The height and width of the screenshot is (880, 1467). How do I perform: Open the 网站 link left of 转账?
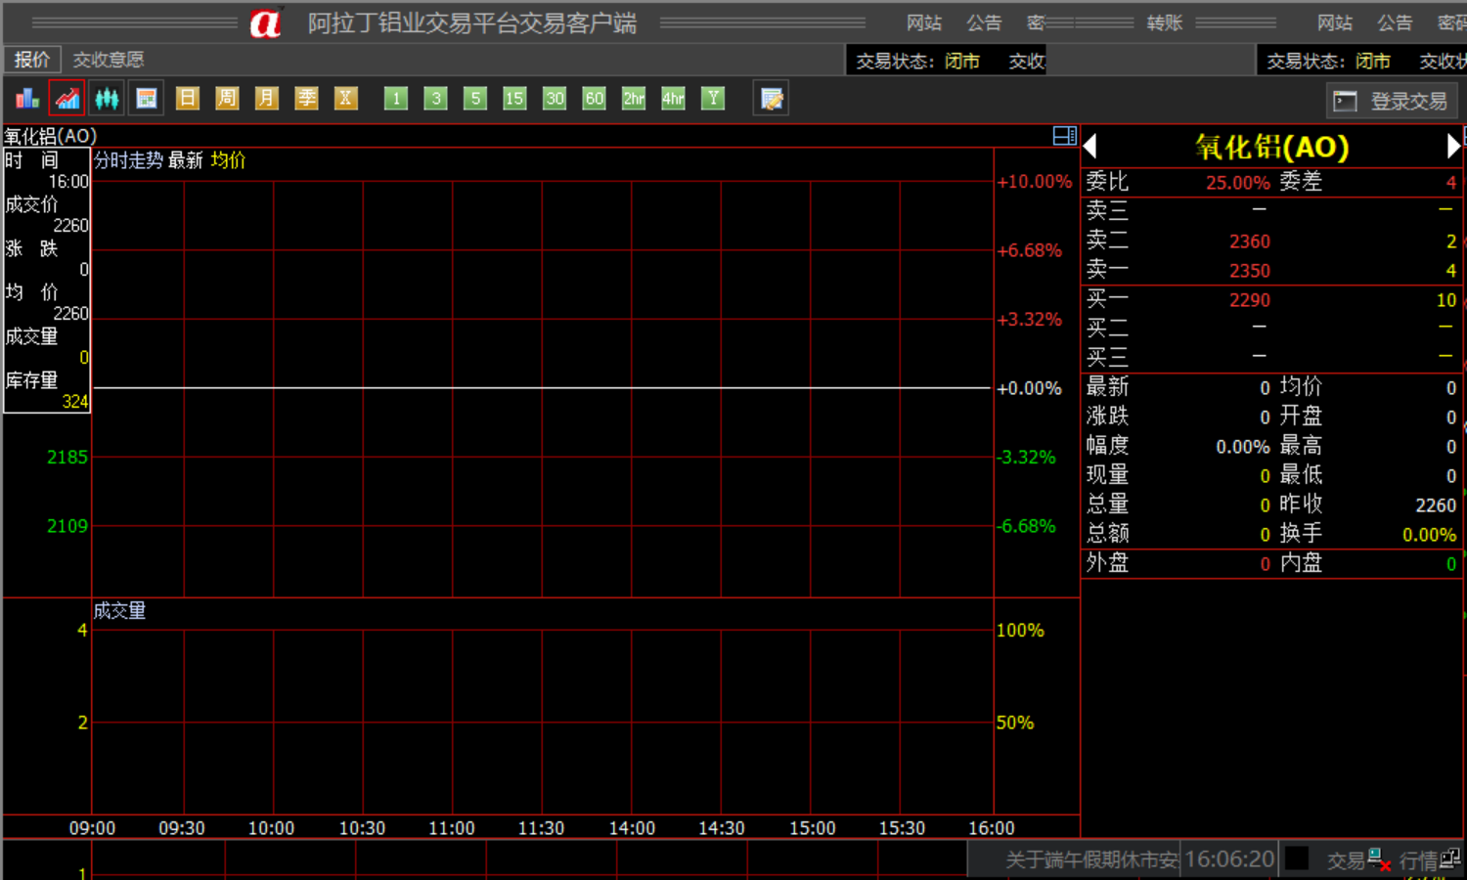(x=924, y=22)
